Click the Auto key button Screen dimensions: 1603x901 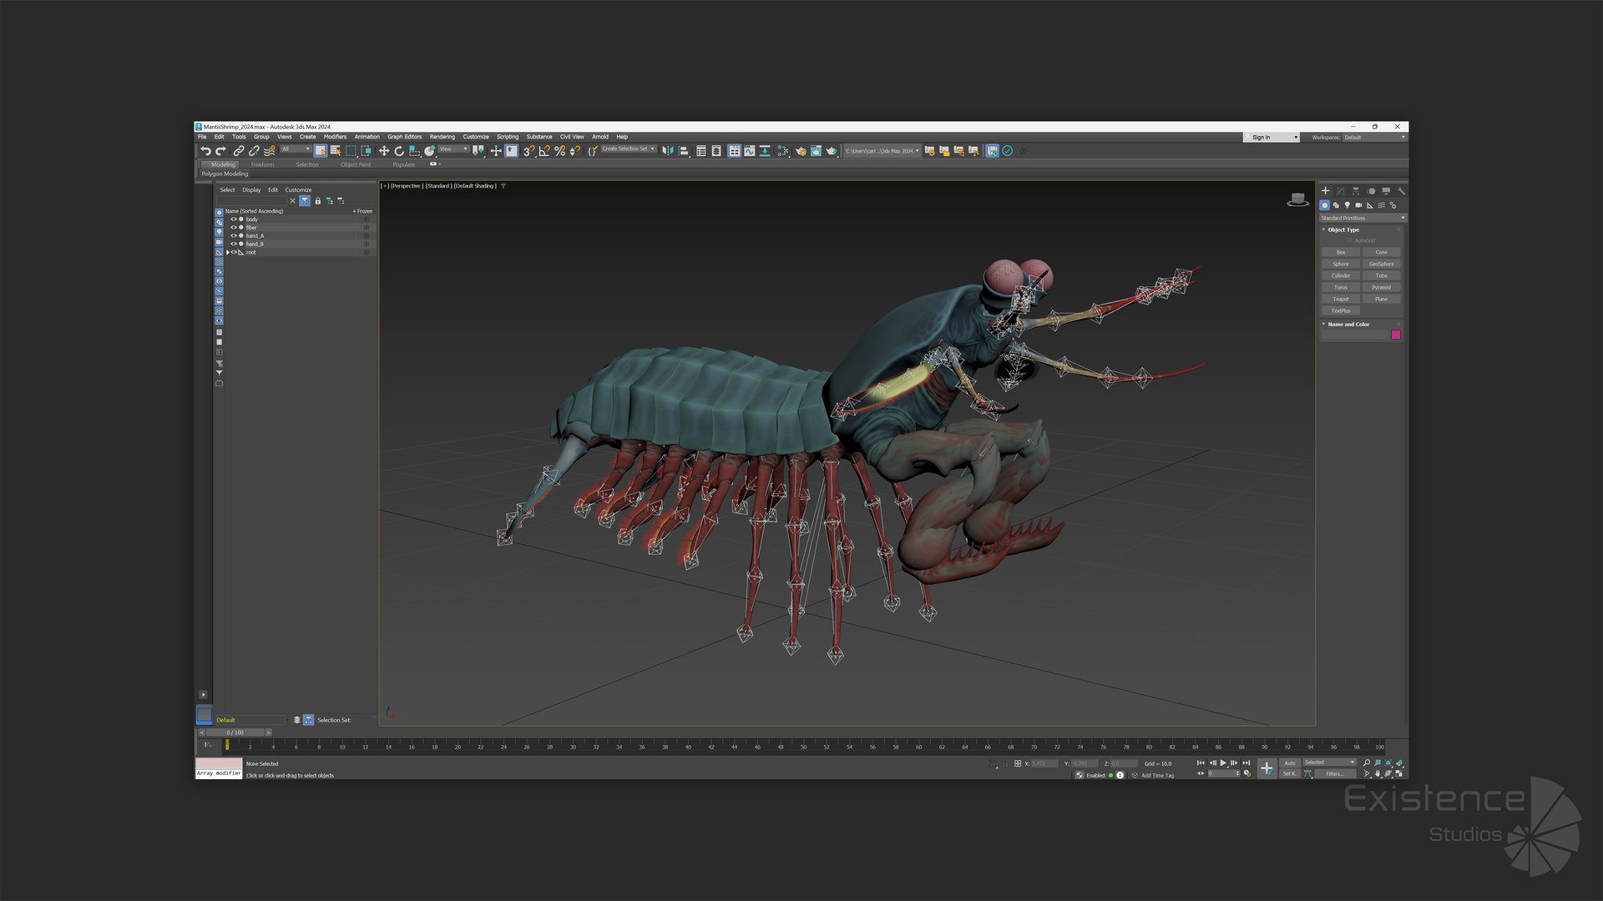1289,763
